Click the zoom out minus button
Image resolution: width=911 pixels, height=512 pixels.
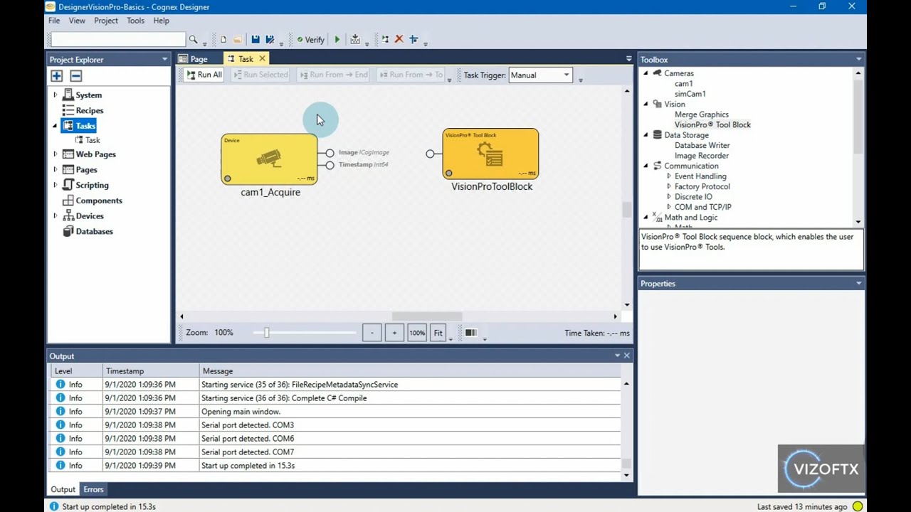[372, 333]
